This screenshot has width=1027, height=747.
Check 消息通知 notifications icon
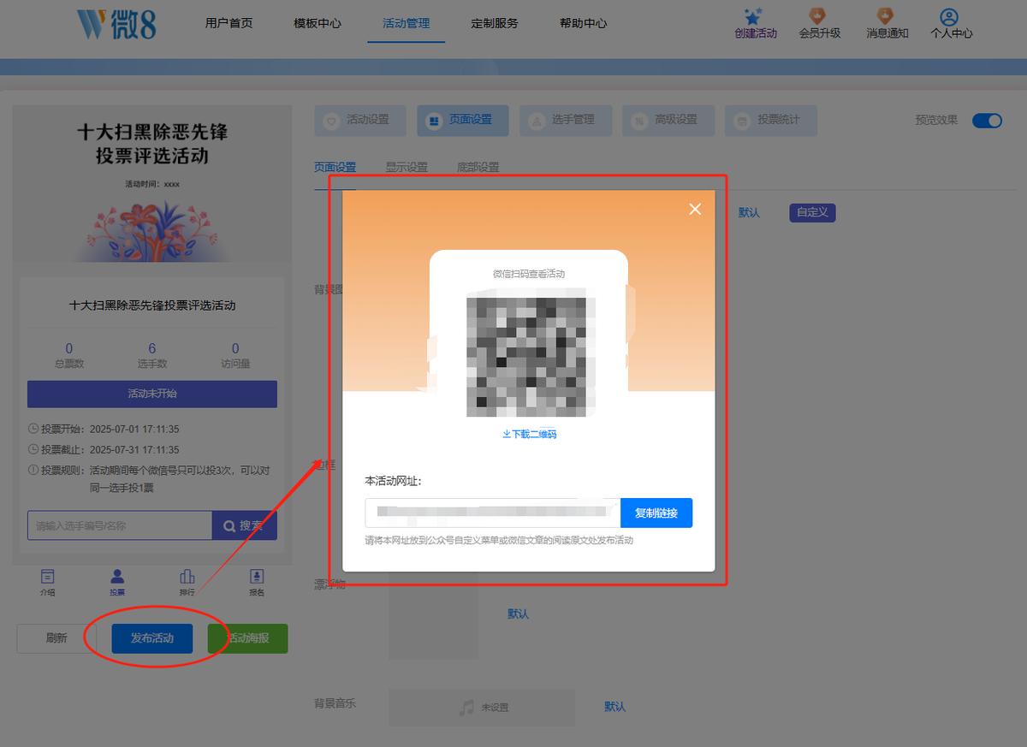887,16
